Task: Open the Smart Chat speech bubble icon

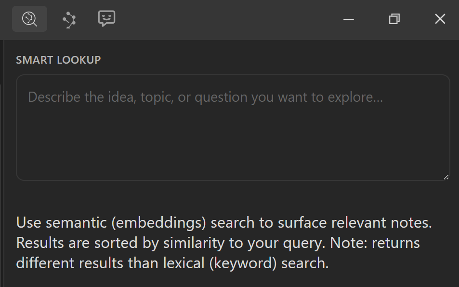Action: [106, 19]
